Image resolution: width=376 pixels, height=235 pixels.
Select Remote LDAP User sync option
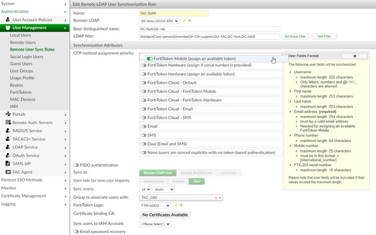(x=158, y=173)
